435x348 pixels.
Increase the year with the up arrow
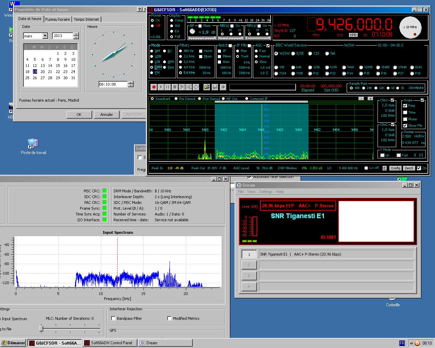coord(76,34)
